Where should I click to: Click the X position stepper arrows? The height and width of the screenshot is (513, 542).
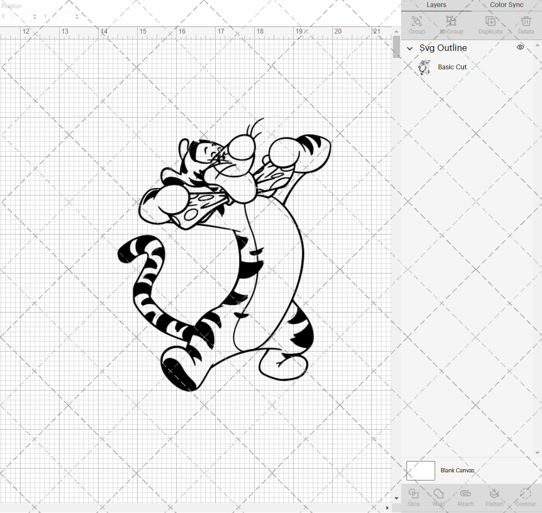pos(35,17)
